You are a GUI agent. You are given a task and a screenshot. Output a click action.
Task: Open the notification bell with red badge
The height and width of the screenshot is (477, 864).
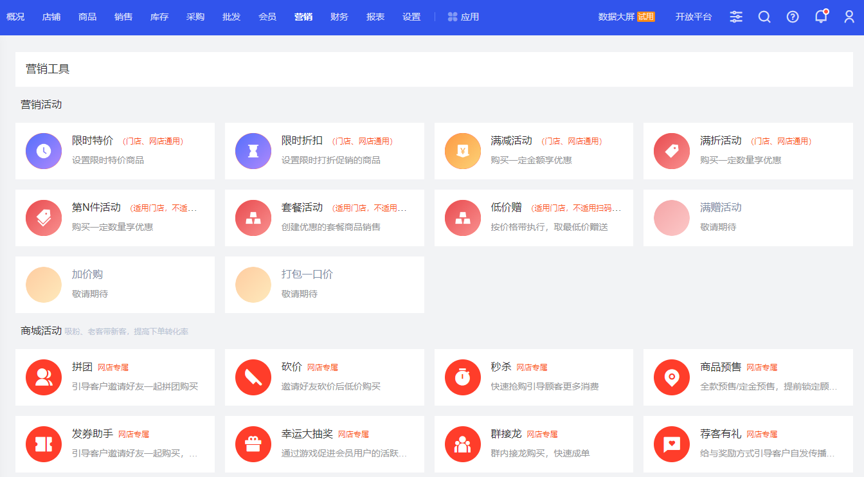(x=821, y=17)
